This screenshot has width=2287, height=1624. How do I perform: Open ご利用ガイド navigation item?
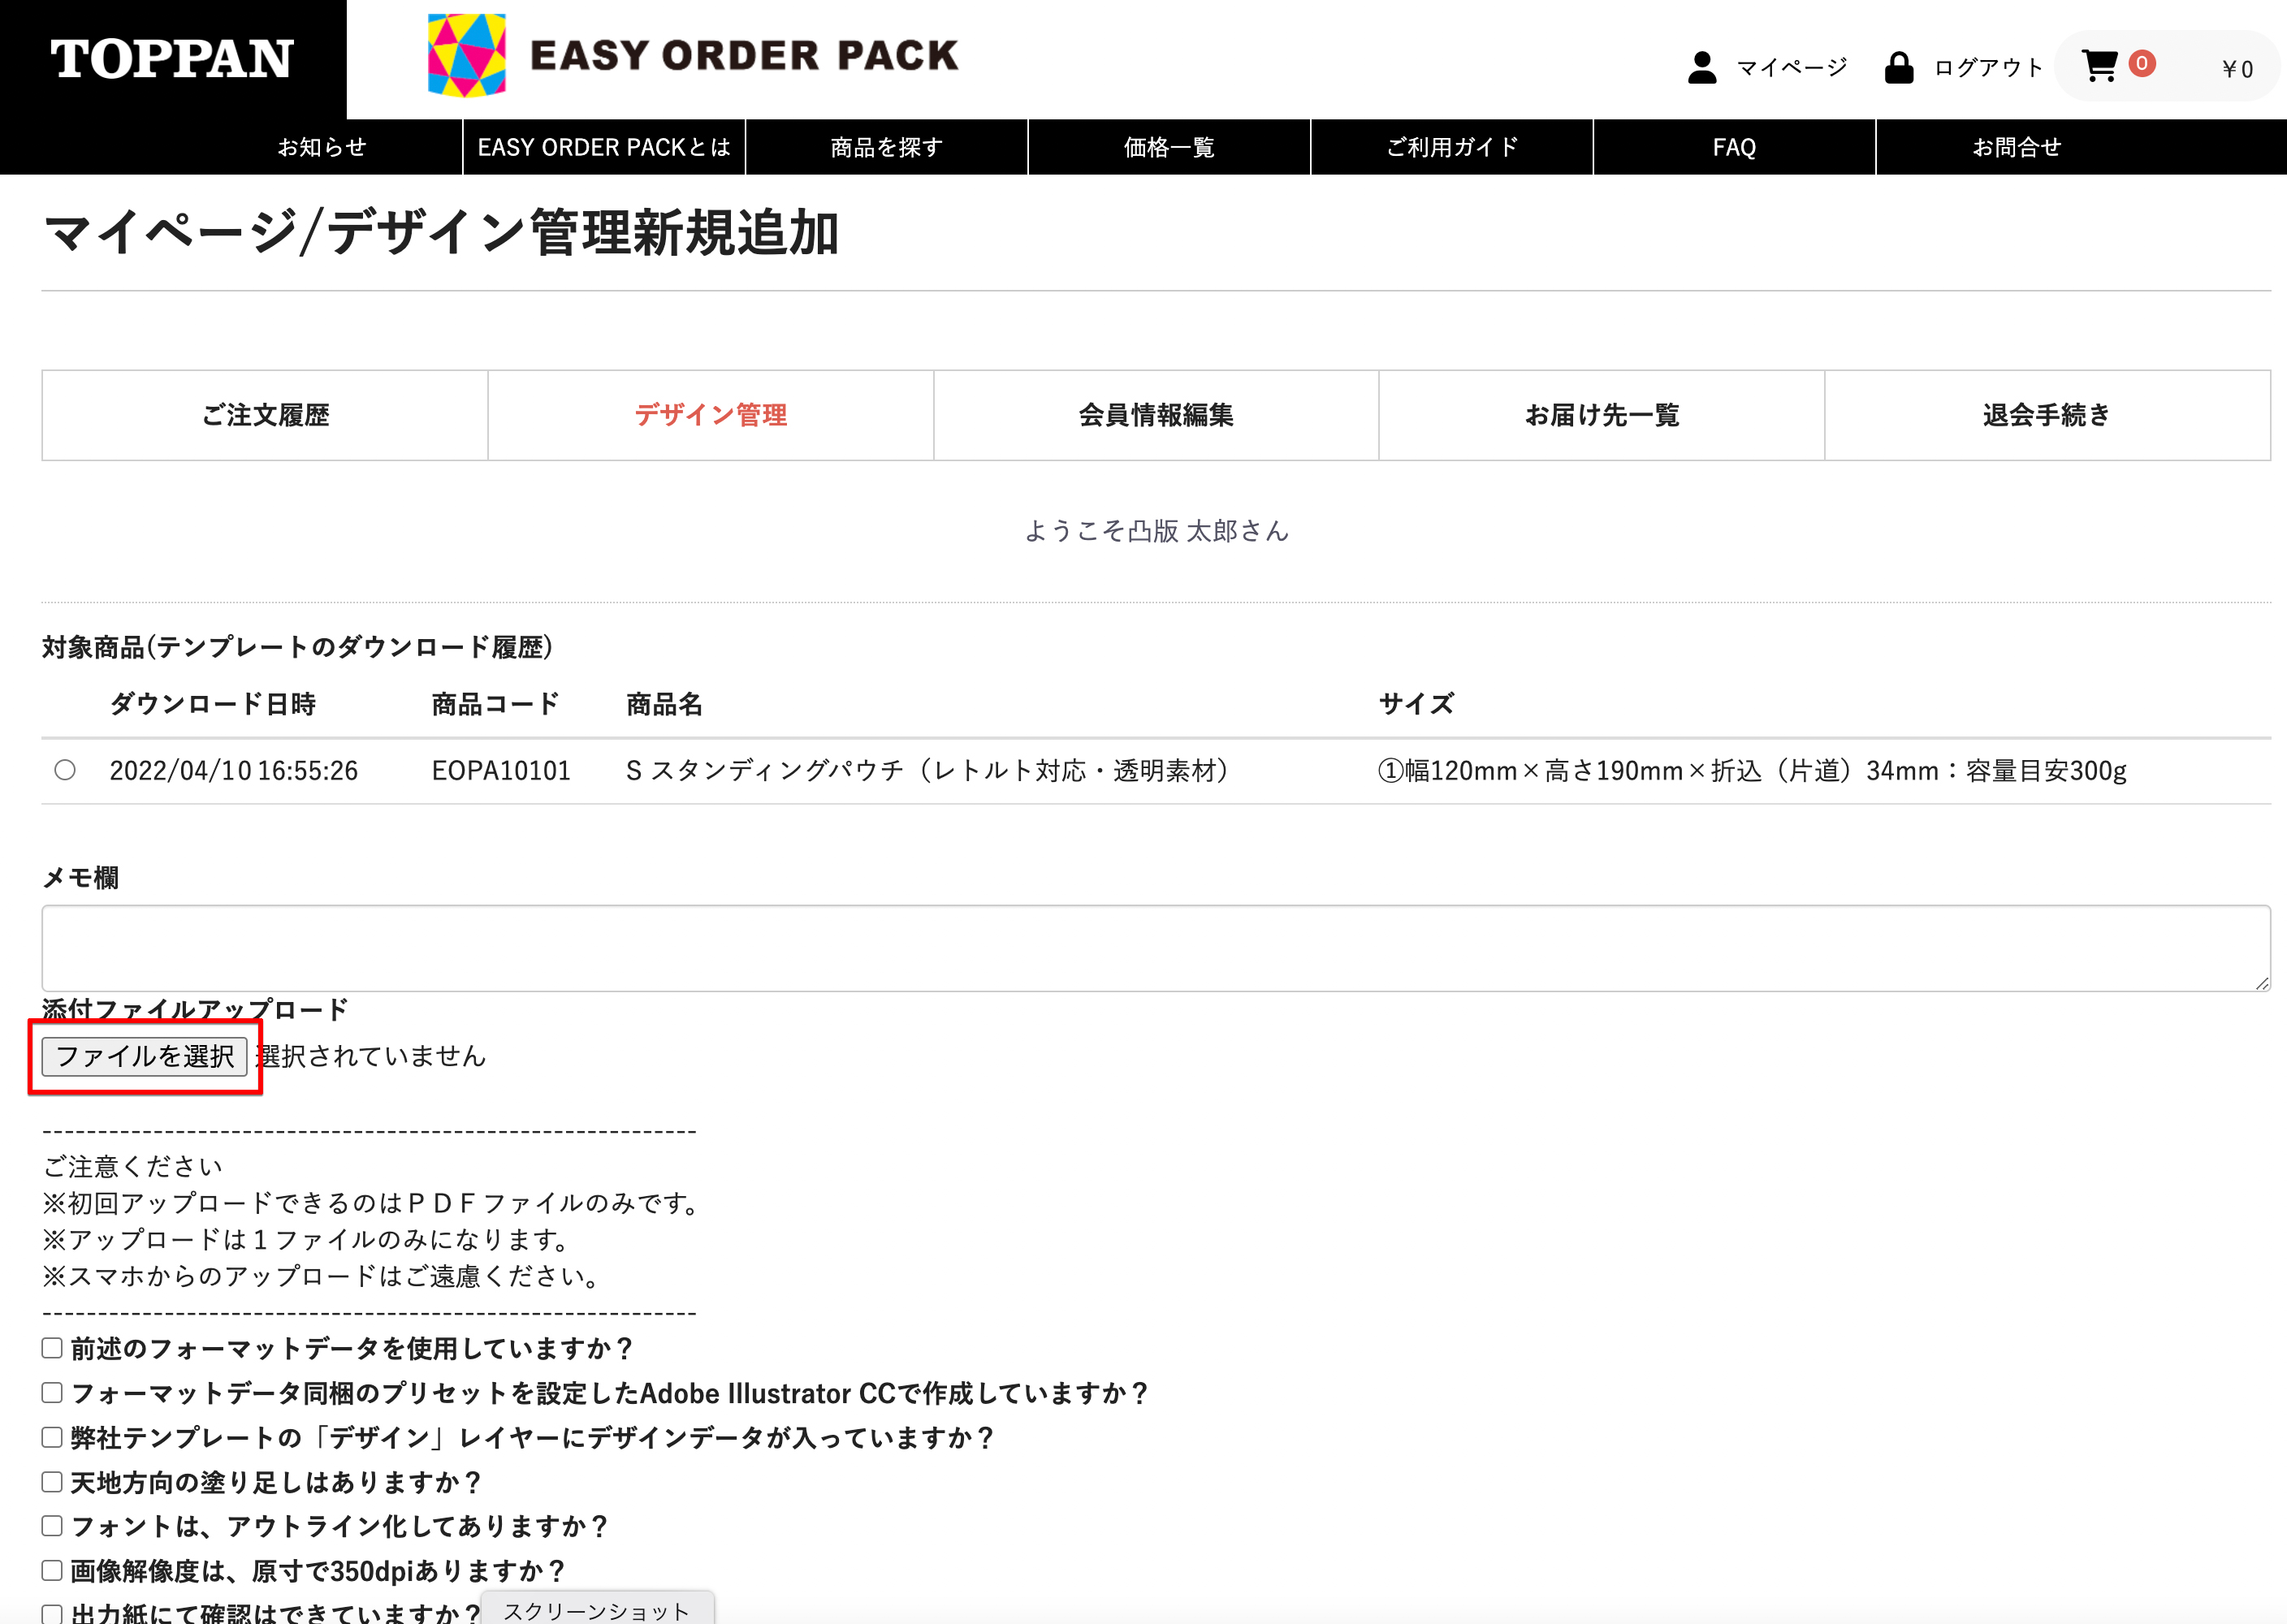point(1452,147)
